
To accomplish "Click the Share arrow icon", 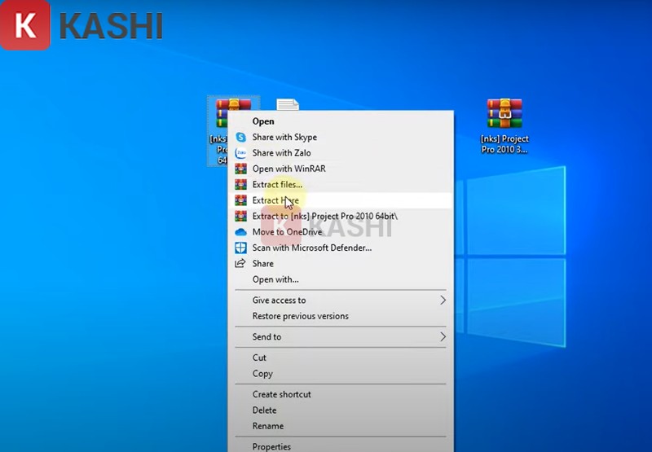I will point(240,263).
